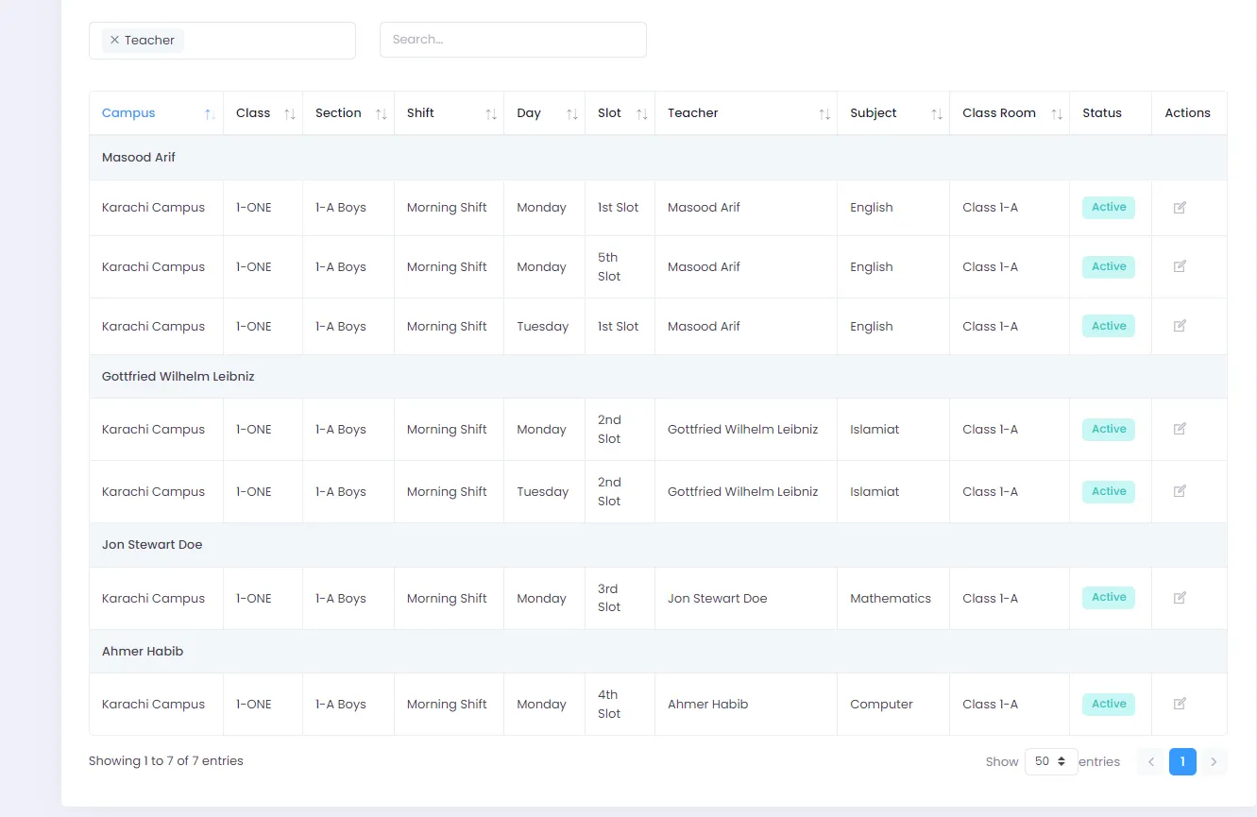Edit the Masood Arif Tuesday schedule entry
Screen dimensions: 1257x817
1179,326
